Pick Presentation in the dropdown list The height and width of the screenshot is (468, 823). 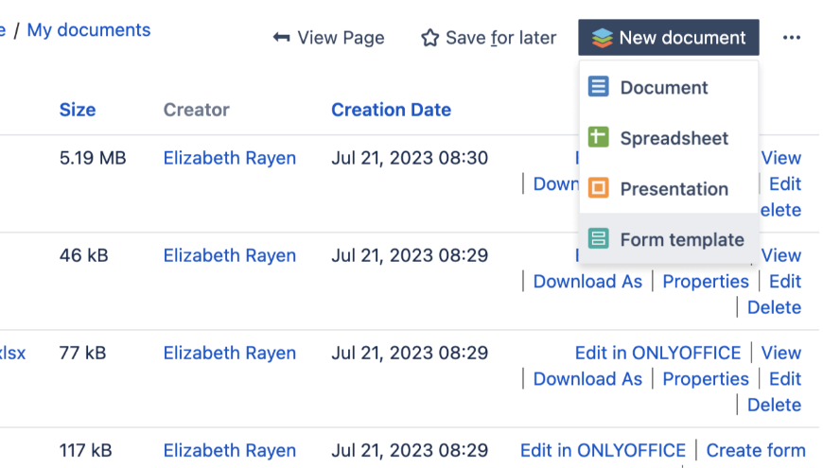674,189
